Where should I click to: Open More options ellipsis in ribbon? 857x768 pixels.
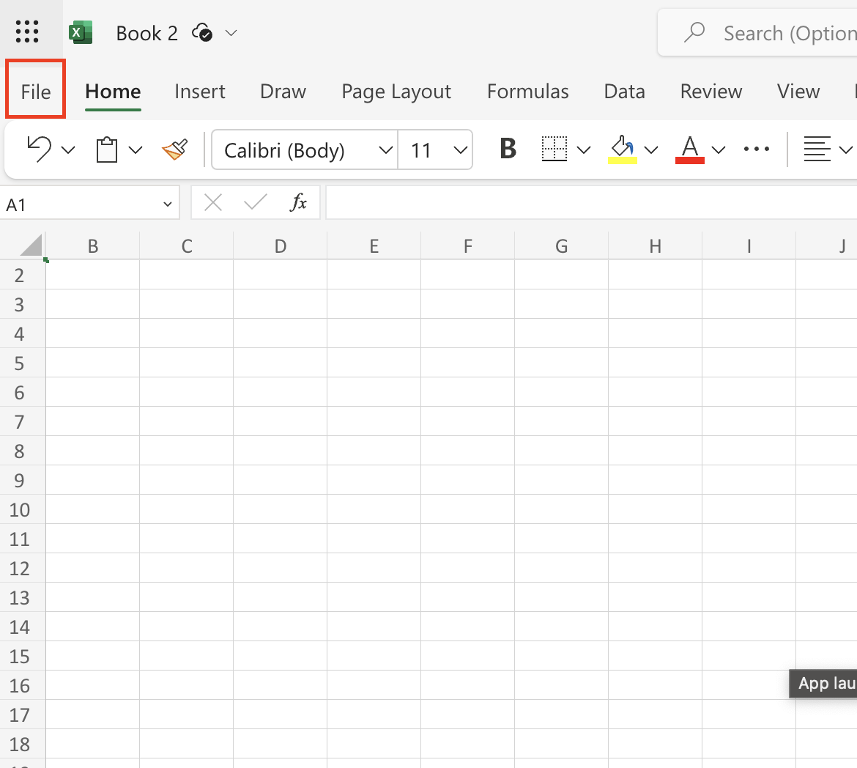coord(756,149)
